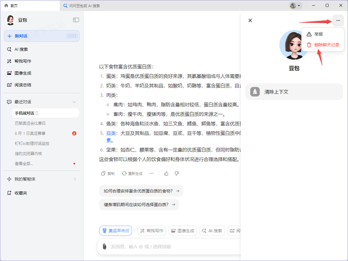The image size is (348, 261).
Task: Click 清除上下文 button in panel
Action: 294,92
